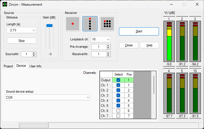Viewport: 204px width, 129px height.
Task: Click the Ch. 4 row label
Action: [x=106, y=100]
